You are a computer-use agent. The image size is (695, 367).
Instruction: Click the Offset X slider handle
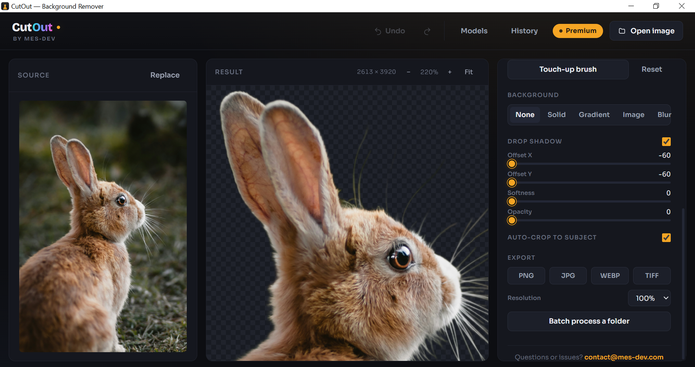click(512, 164)
